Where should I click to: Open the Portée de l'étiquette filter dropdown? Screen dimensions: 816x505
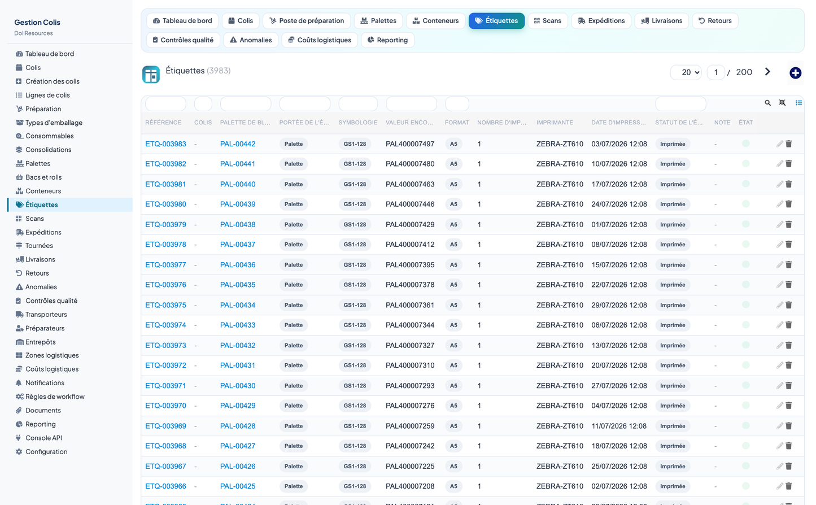coord(305,104)
